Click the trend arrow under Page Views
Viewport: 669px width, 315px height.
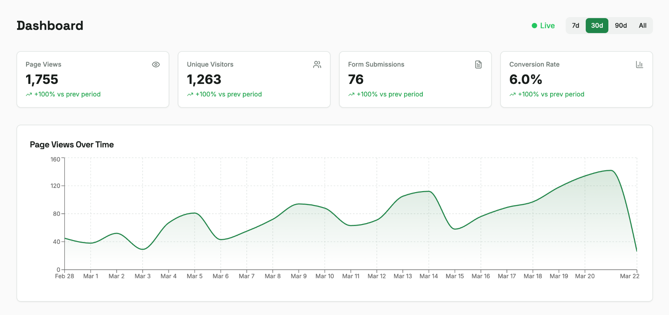pyautogui.click(x=29, y=94)
